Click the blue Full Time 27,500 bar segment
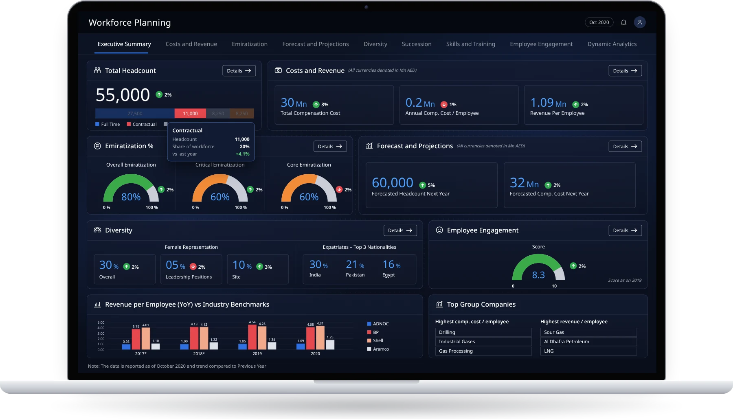Image resolution: width=733 pixels, height=419 pixels. point(135,114)
